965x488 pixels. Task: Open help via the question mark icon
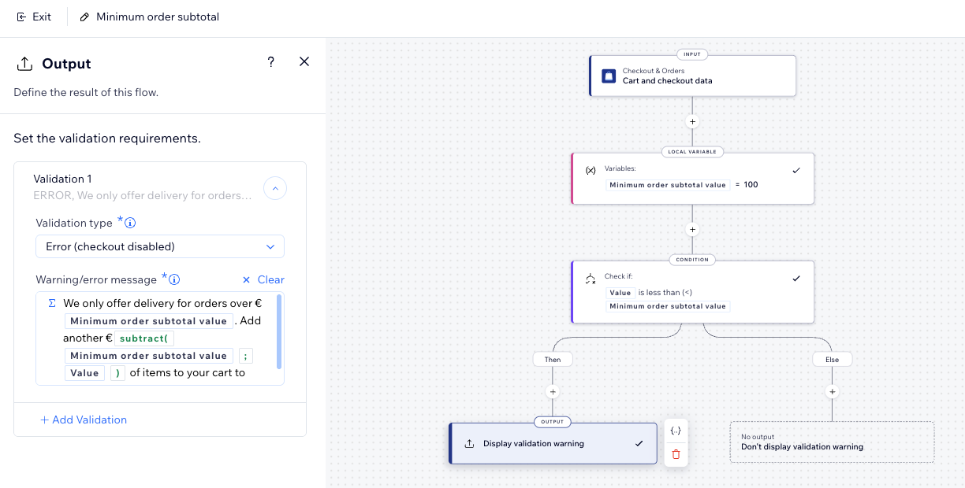pyautogui.click(x=270, y=61)
